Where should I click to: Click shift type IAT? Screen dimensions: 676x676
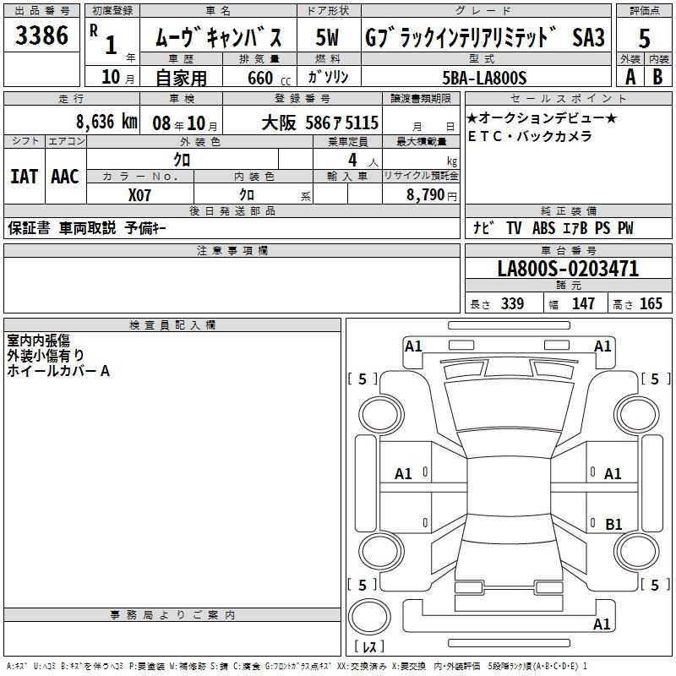25,177
